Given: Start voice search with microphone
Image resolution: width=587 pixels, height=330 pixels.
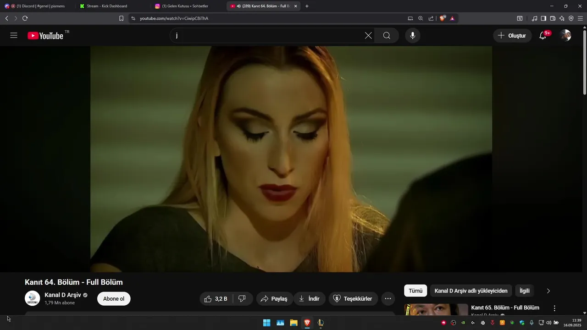Looking at the screenshot, I should tap(413, 35).
